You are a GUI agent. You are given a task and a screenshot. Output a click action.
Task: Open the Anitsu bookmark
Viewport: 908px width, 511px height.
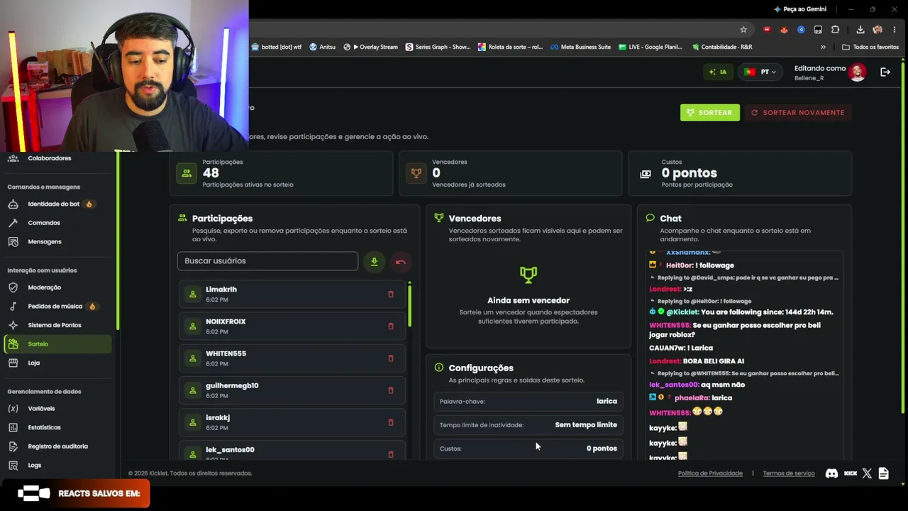point(322,47)
